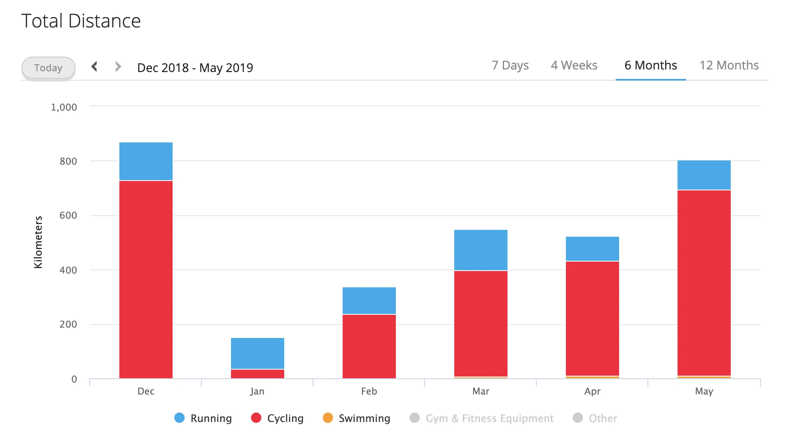Click December's red cycling bar segment
Screen dimensions: 790x440
(146, 279)
